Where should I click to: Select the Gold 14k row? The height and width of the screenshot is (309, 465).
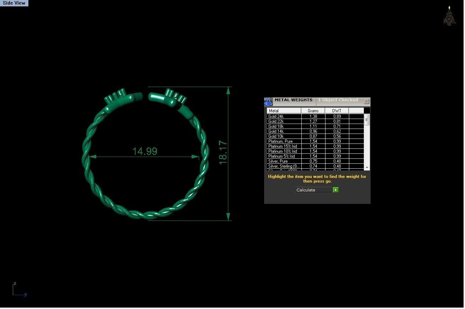[x=315, y=131]
